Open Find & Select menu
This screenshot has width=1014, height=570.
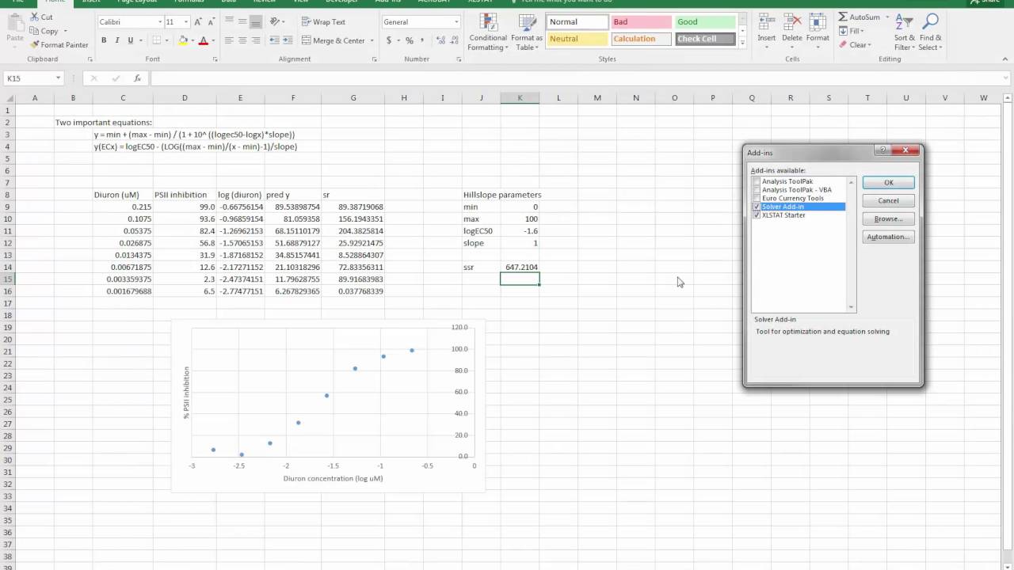coord(931,32)
